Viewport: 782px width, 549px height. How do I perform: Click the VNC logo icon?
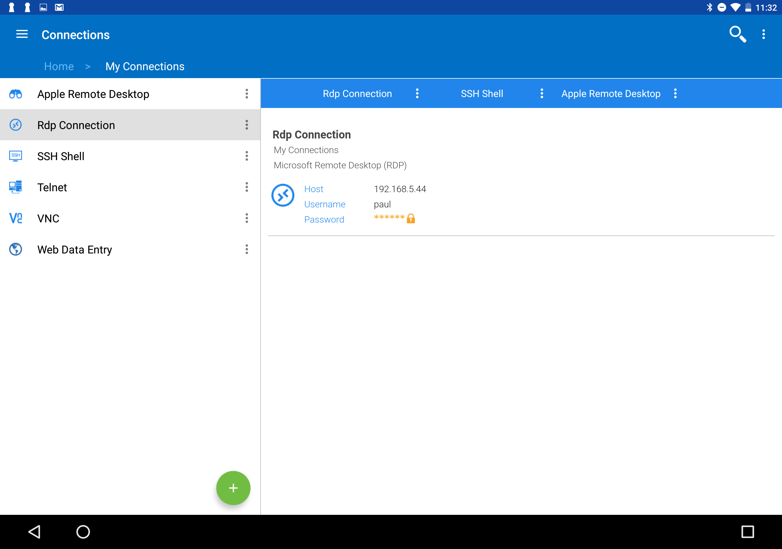click(x=16, y=218)
